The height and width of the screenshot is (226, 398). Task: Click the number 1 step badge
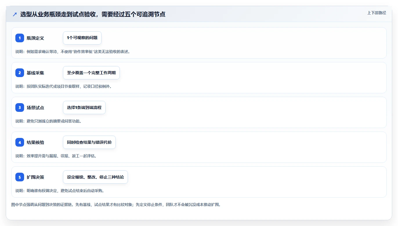pyautogui.click(x=20, y=38)
